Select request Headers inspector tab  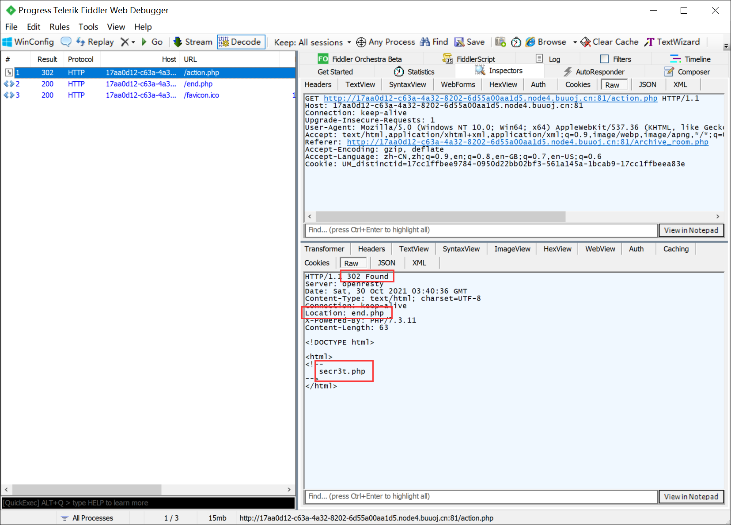point(318,85)
